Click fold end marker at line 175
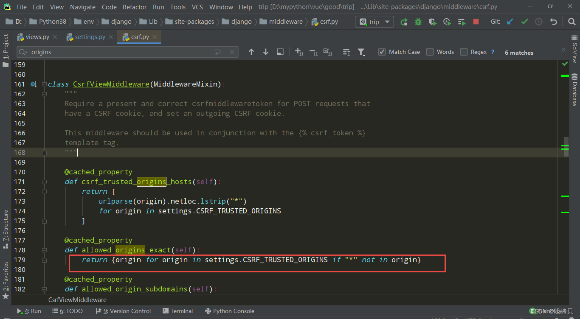 pyautogui.click(x=44, y=221)
